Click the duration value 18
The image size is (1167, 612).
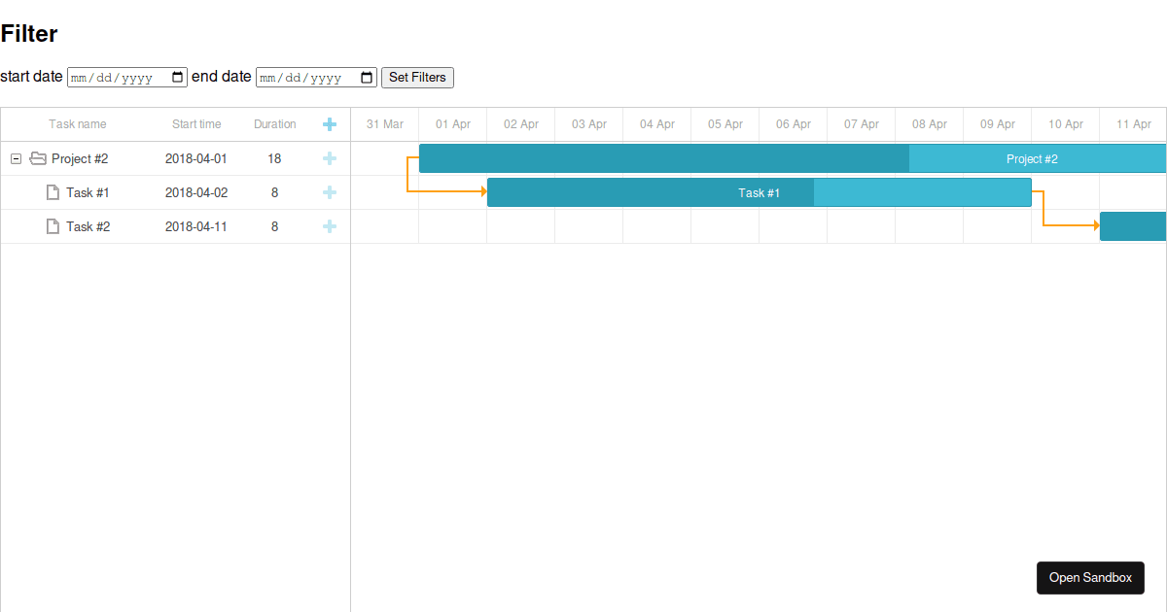click(275, 158)
